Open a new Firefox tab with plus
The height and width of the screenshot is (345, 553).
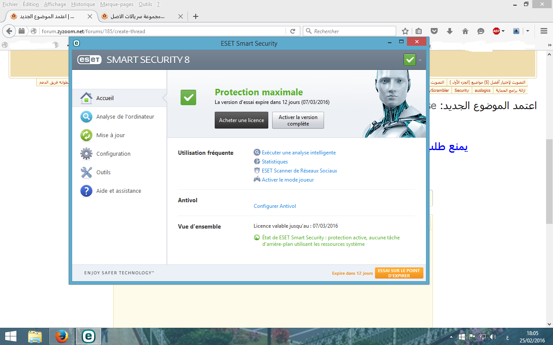coord(196,16)
